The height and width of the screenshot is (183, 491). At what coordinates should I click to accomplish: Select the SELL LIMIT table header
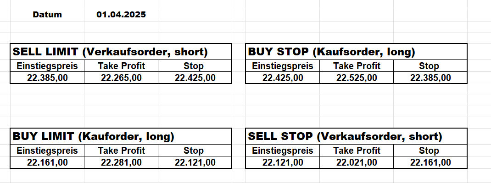110,52
